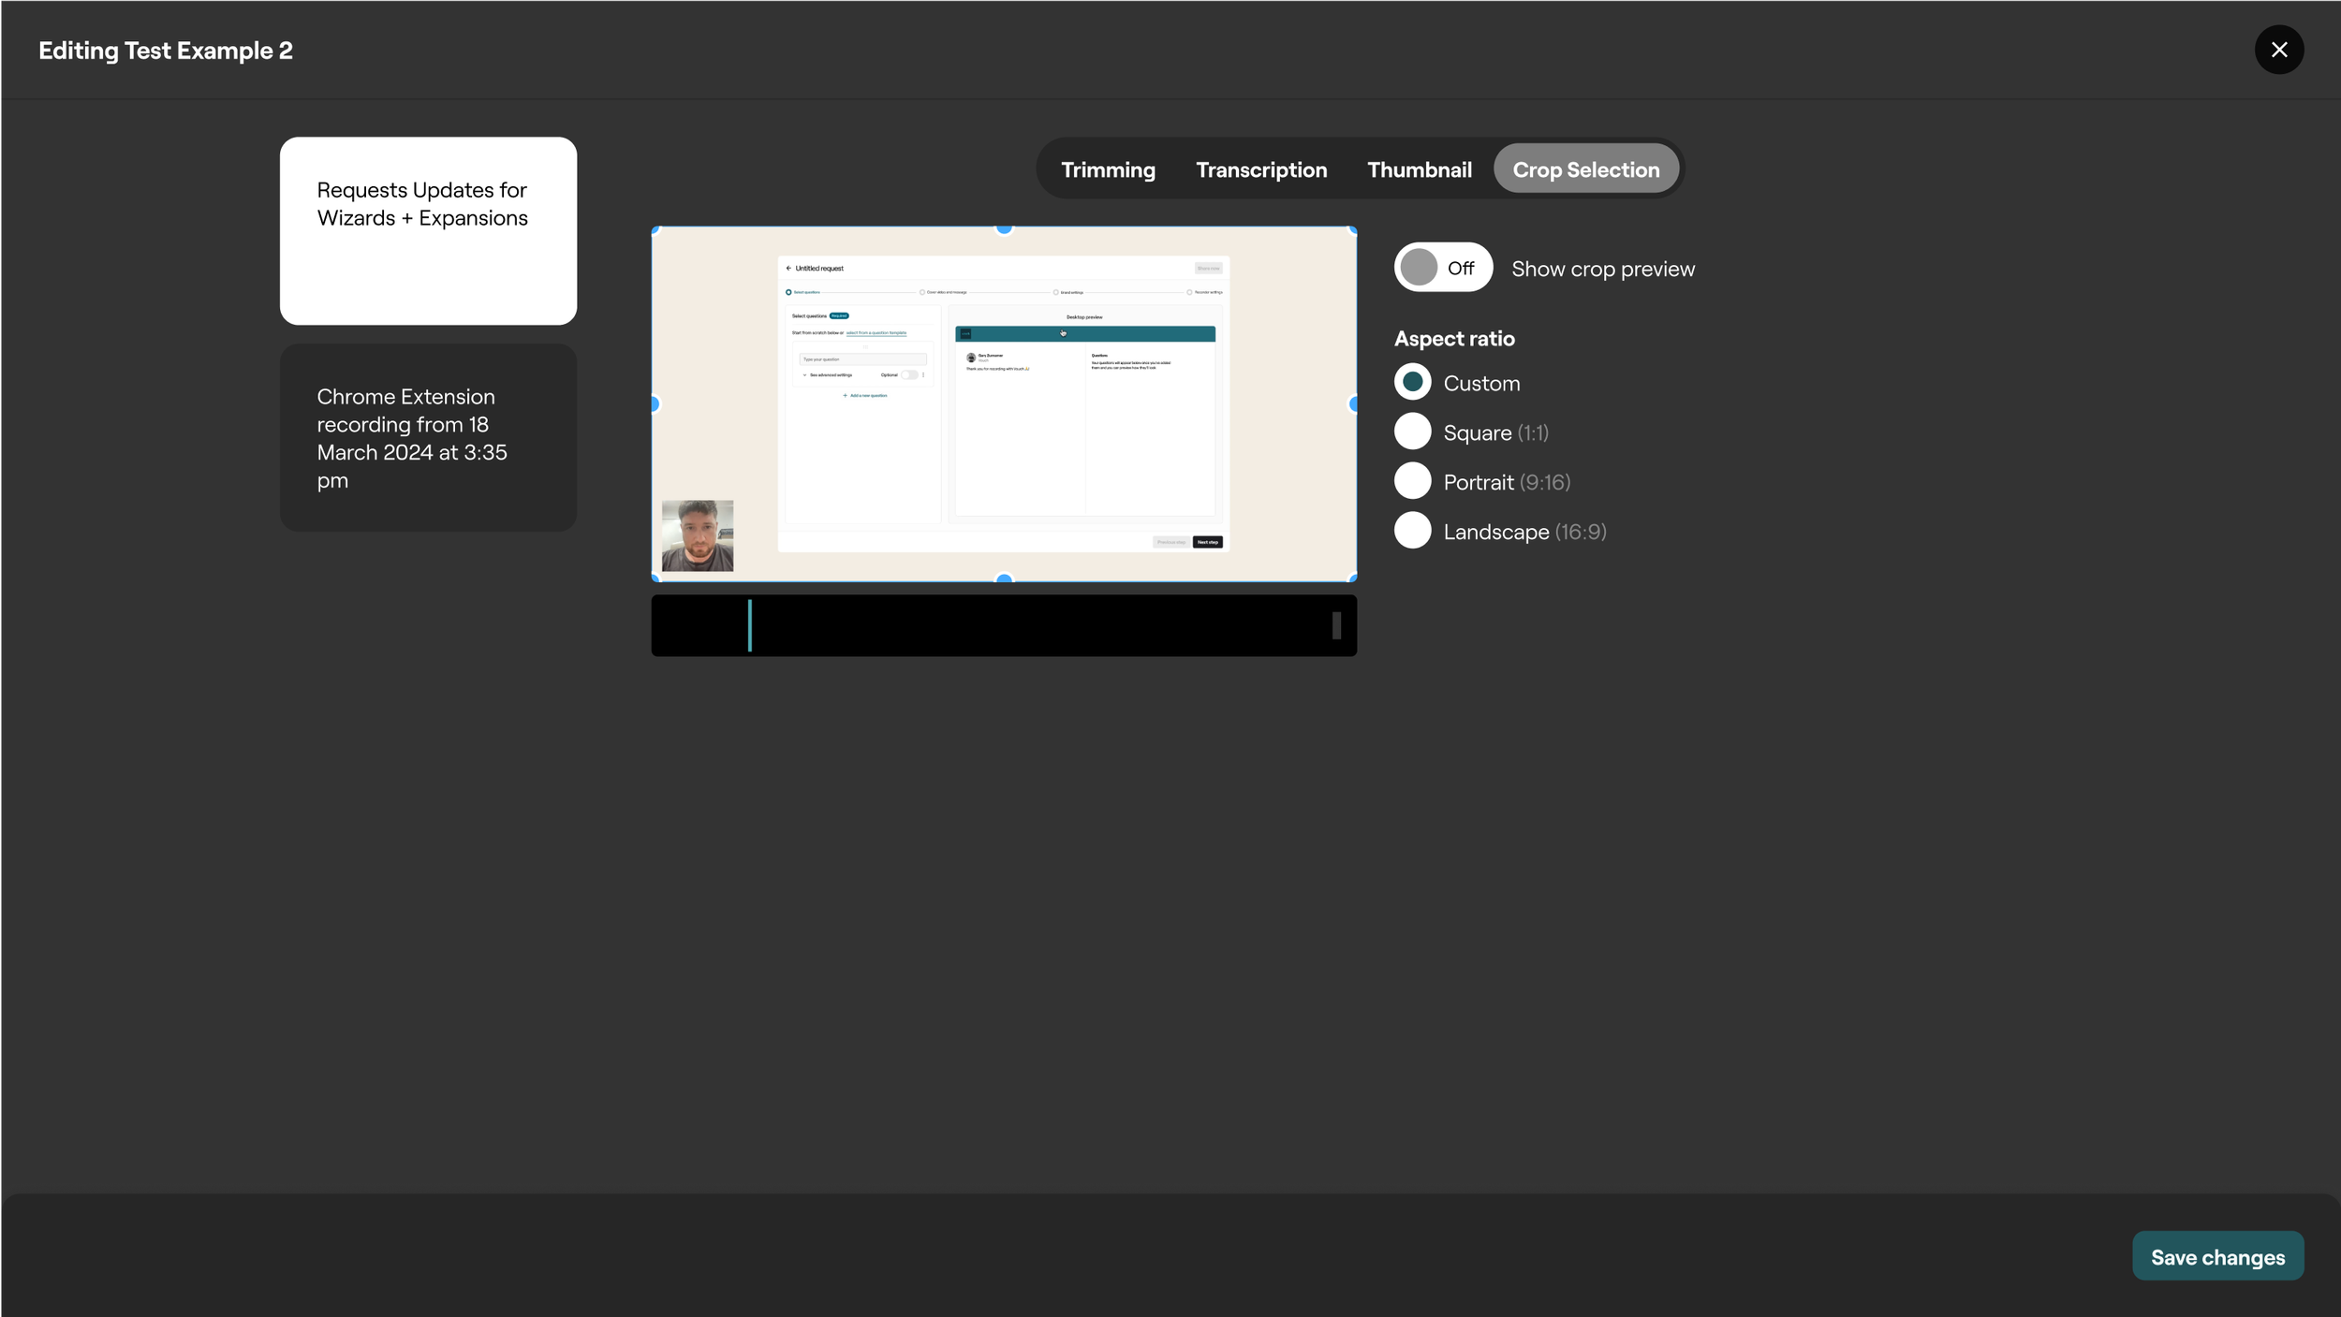This screenshot has width=2341, height=1317.
Task: Select Chrome Extension recording clip card
Action: click(428, 437)
